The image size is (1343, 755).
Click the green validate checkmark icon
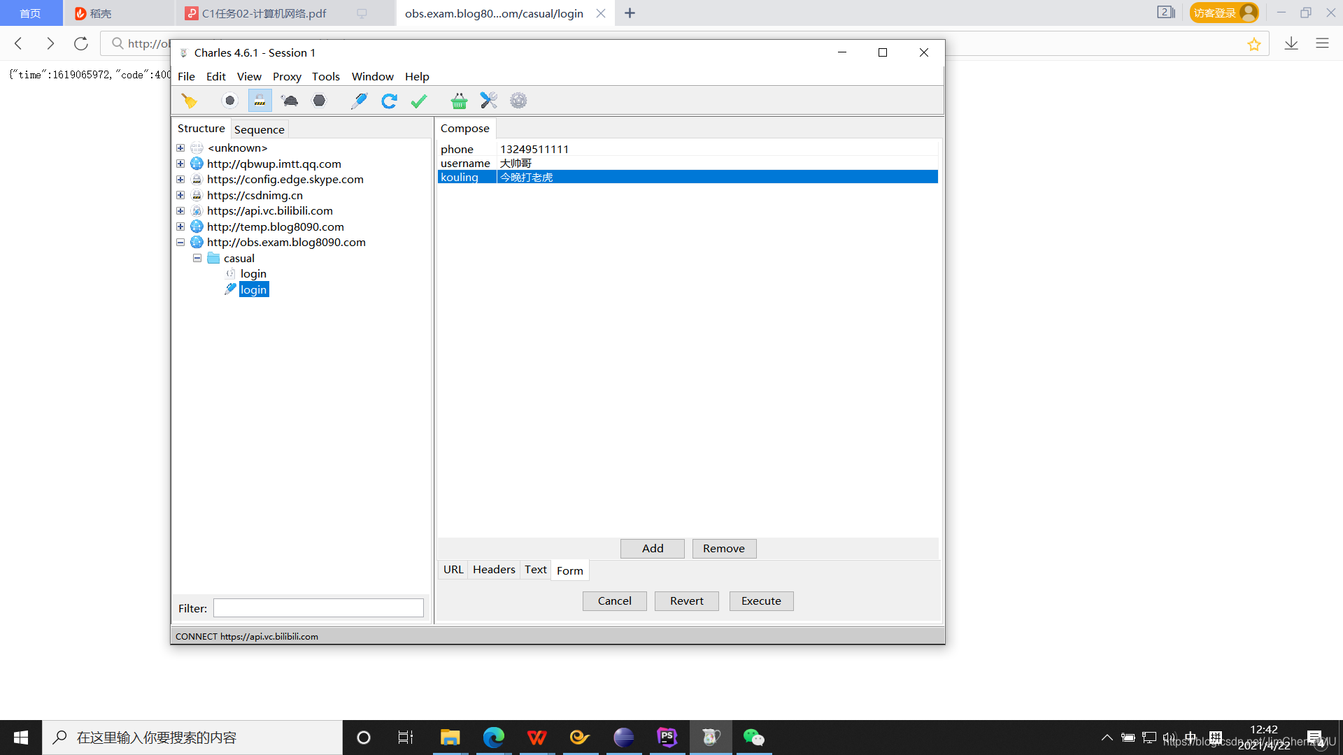tap(419, 101)
